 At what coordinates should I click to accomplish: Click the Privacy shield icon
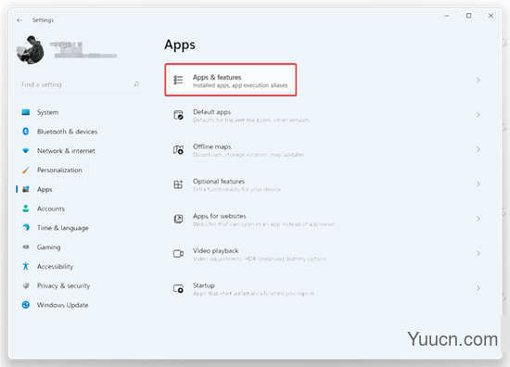click(26, 285)
